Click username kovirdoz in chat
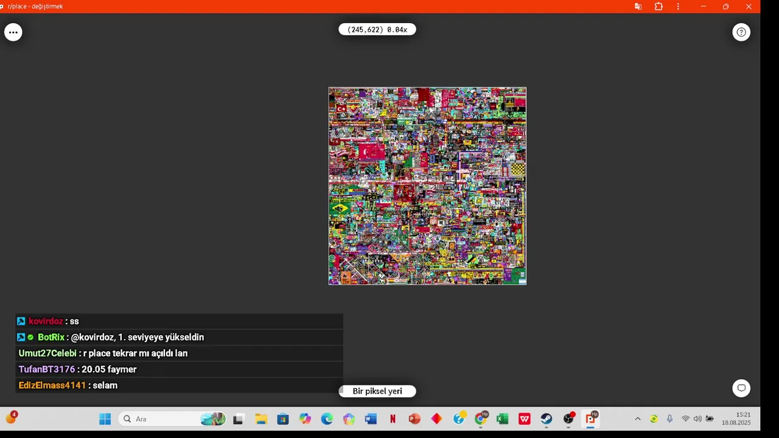 [x=46, y=321]
